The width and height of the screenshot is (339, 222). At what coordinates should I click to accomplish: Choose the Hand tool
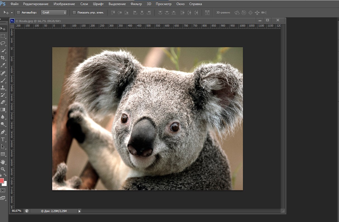3,162
